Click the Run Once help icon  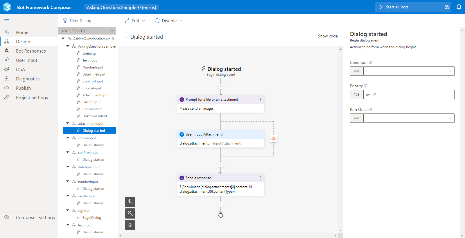click(x=370, y=109)
